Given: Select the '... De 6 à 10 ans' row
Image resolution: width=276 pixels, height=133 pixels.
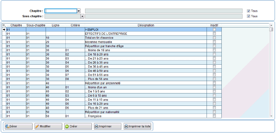Looking at the screenshot, I should pos(112,95).
